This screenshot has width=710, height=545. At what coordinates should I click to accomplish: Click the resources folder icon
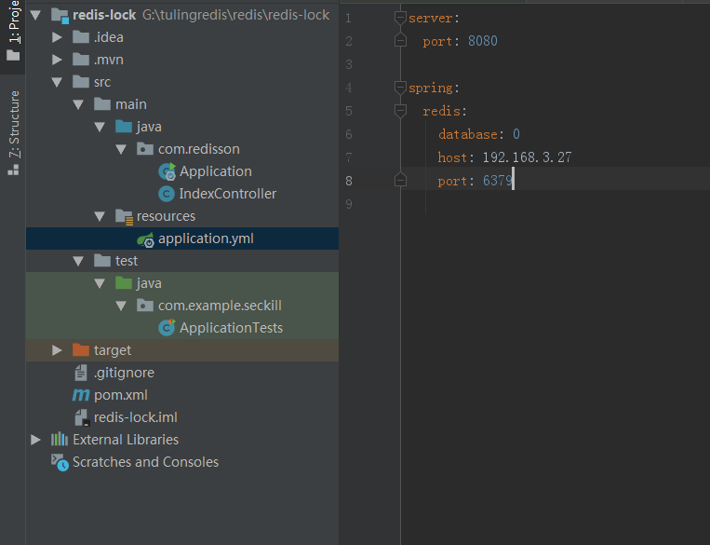pos(124,217)
